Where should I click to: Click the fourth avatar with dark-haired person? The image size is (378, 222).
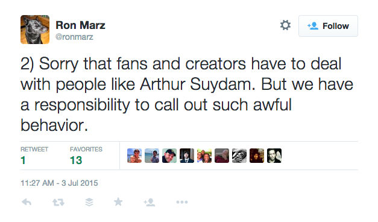[187, 156]
